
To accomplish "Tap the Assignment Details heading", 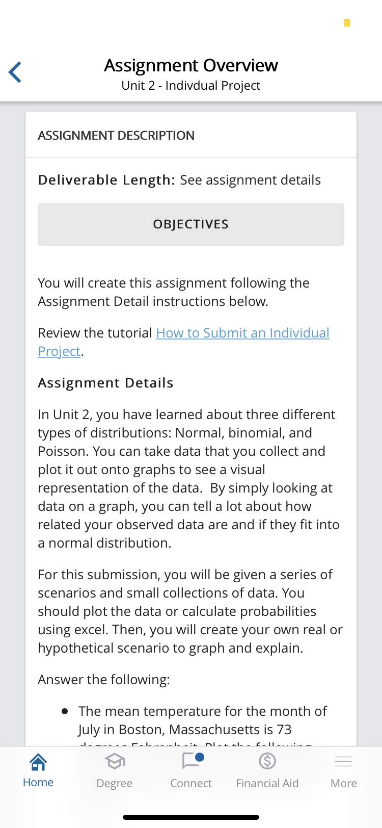I will (x=105, y=383).
